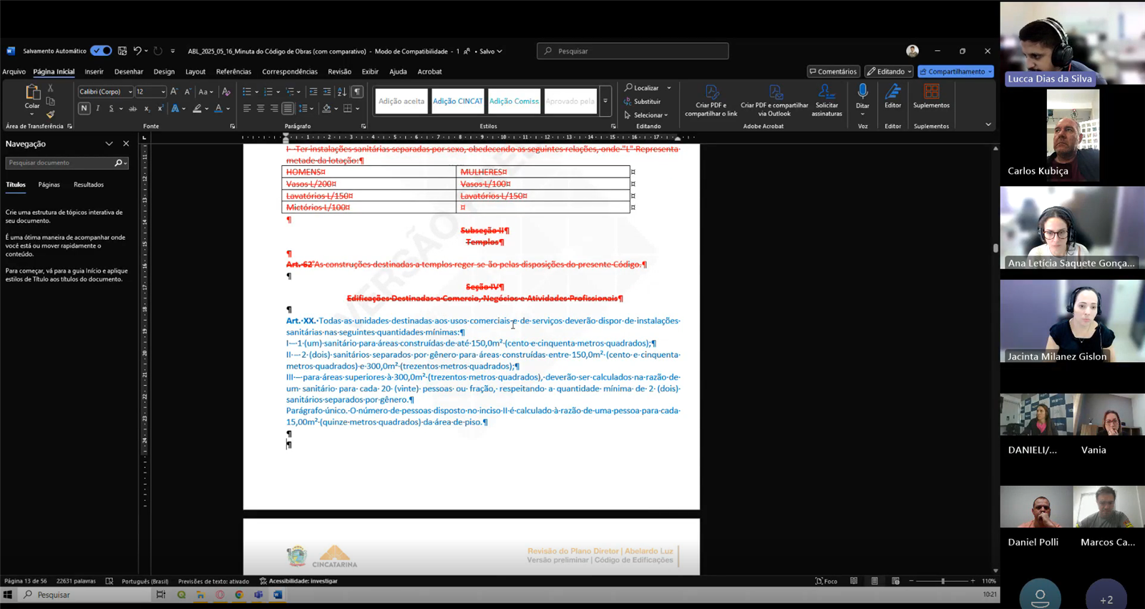
Task: Switch to the Desenhar ribbon tab
Action: [129, 72]
